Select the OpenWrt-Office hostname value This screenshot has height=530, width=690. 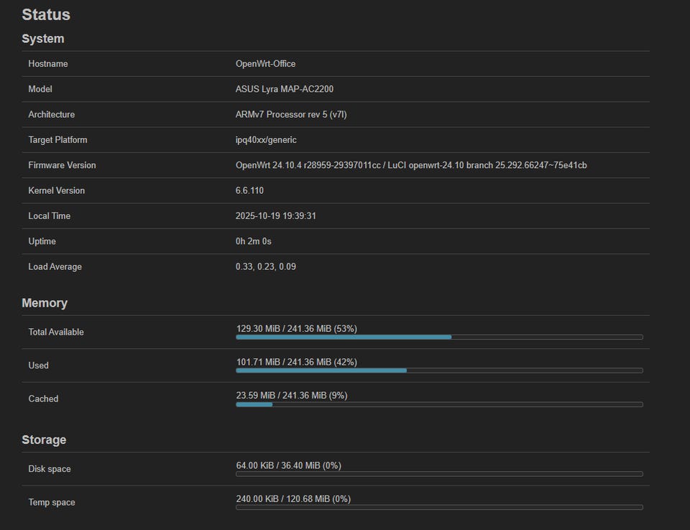pos(265,64)
